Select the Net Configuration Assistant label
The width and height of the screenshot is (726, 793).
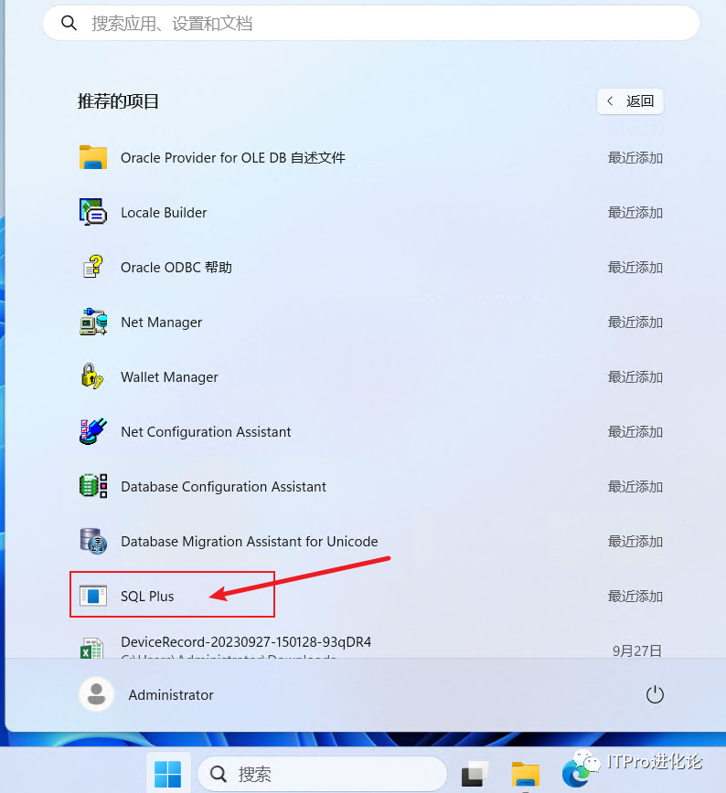coord(206,432)
